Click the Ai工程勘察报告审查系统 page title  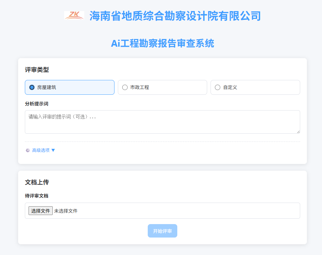tap(163, 43)
